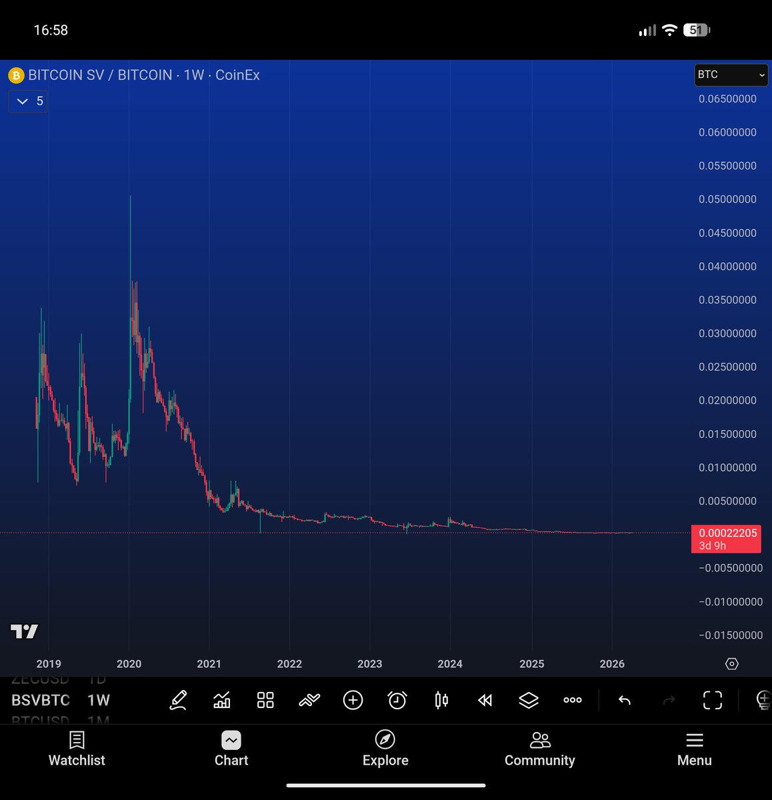The width and height of the screenshot is (772, 800).
Task: Open chart scale settings hexagon icon
Action: pos(732,664)
